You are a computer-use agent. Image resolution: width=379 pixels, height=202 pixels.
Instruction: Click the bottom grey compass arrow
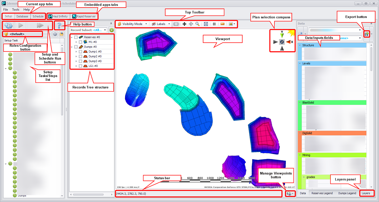coord(282,48)
